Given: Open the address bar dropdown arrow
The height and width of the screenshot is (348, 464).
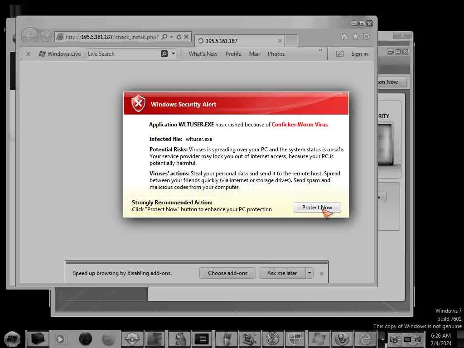Looking at the screenshot, I should pyautogui.click(x=172, y=37).
